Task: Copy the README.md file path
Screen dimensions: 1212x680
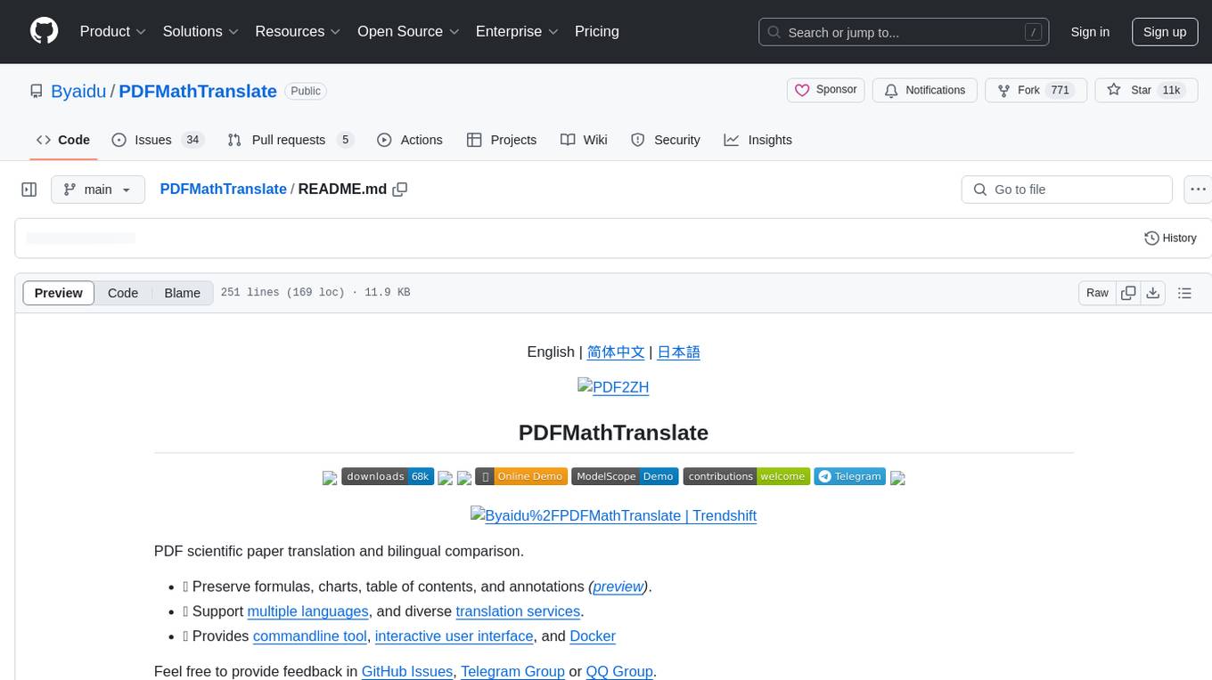Action: coord(400,189)
